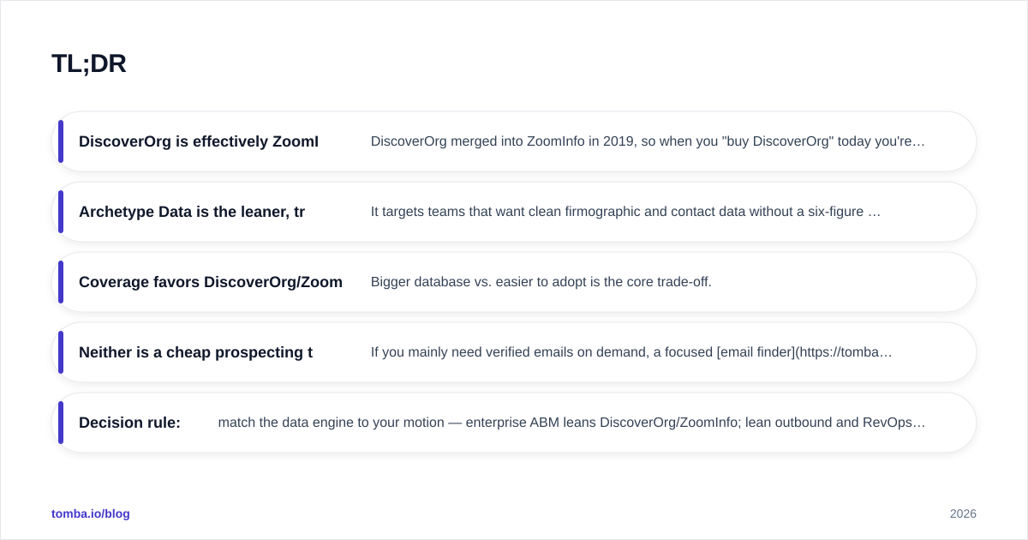
Task: Select the 'Decision rule:' label
Action: (x=129, y=423)
